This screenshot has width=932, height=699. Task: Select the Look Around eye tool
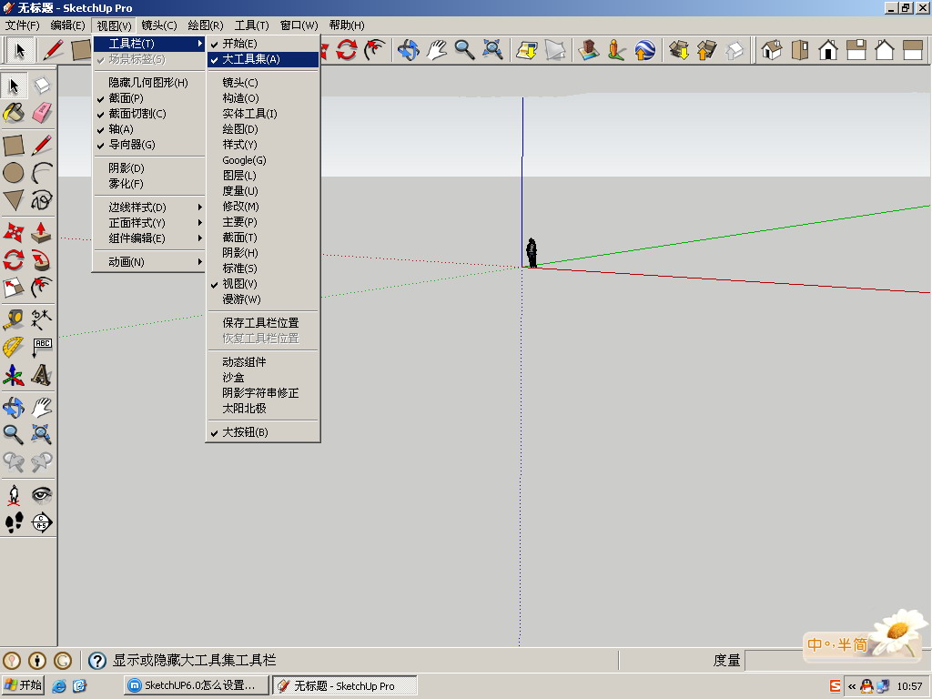point(42,495)
